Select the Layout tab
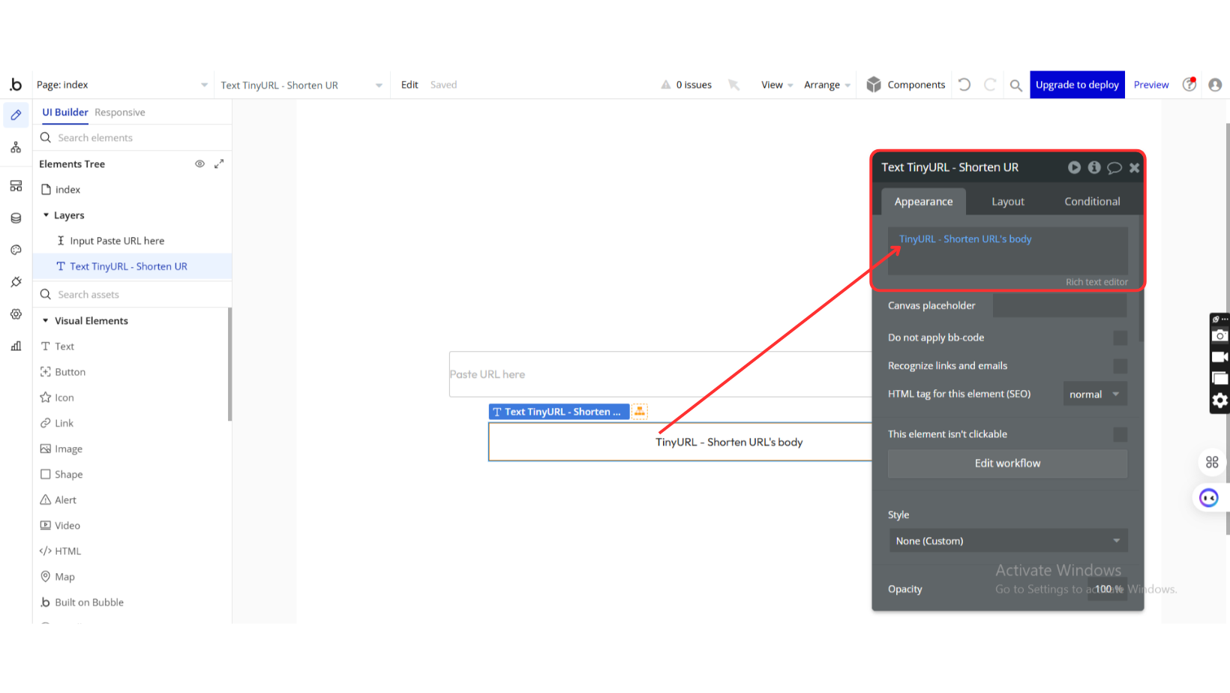The width and height of the screenshot is (1230, 693). (x=1007, y=202)
